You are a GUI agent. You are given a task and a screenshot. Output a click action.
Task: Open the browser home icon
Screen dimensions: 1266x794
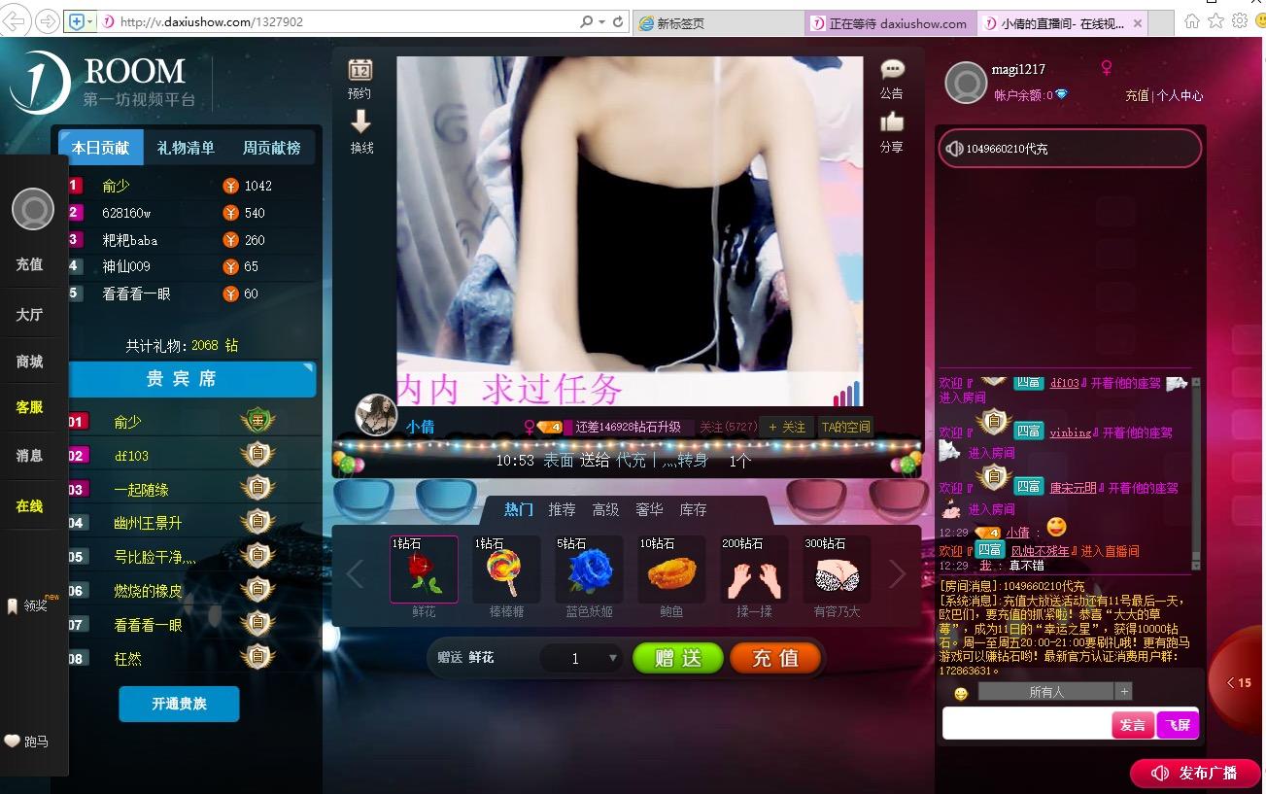(1192, 21)
